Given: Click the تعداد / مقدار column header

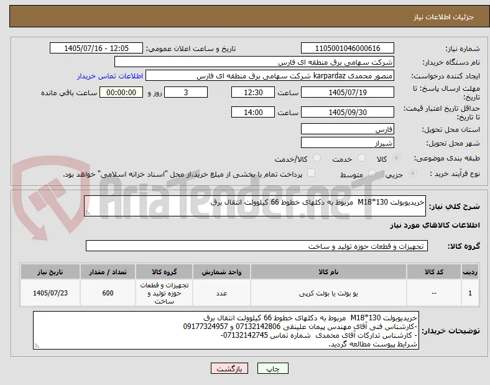Looking at the screenshot, I should (x=108, y=272).
